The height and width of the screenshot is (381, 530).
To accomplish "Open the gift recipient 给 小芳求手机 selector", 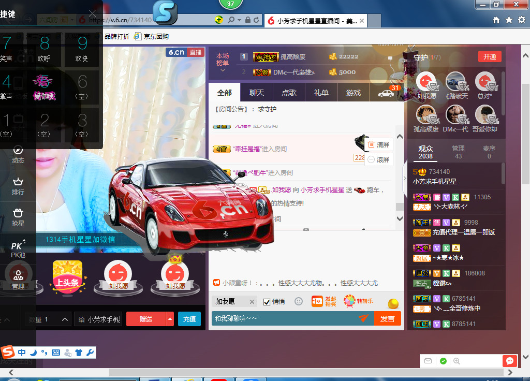I will pyautogui.click(x=98, y=319).
